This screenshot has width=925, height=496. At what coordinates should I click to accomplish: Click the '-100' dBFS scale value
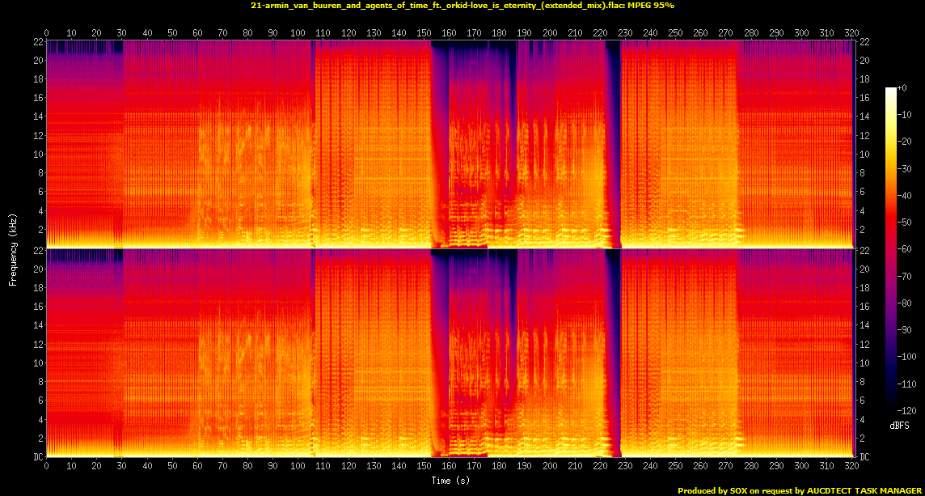coord(906,357)
